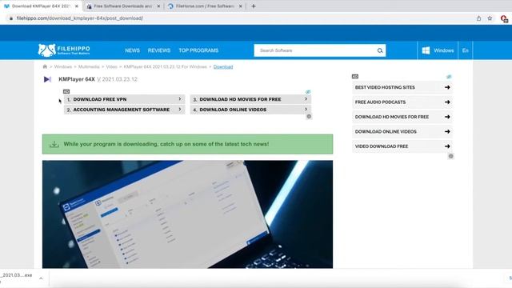Open the downloaded .exe file in downloads bar
Screen dimensions: 512x288
coord(16,275)
